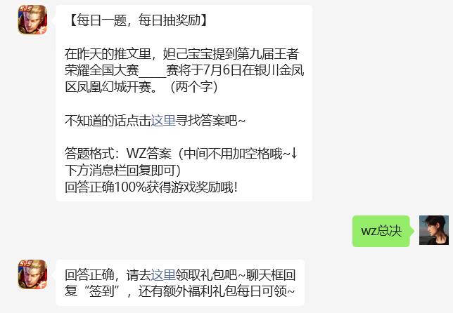Click the 聊天框回 text in the reply bubble
The height and width of the screenshot is (313, 453).
[x=271, y=274]
